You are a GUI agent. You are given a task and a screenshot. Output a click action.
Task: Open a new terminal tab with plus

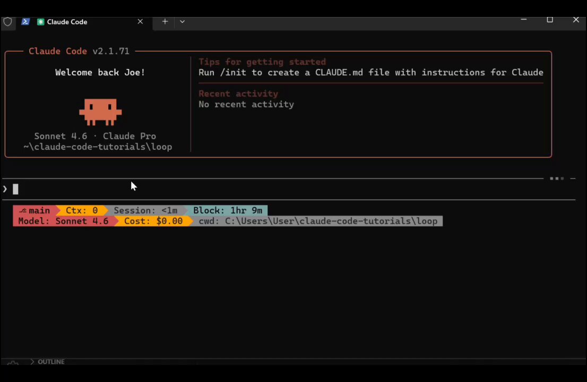pyautogui.click(x=165, y=22)
